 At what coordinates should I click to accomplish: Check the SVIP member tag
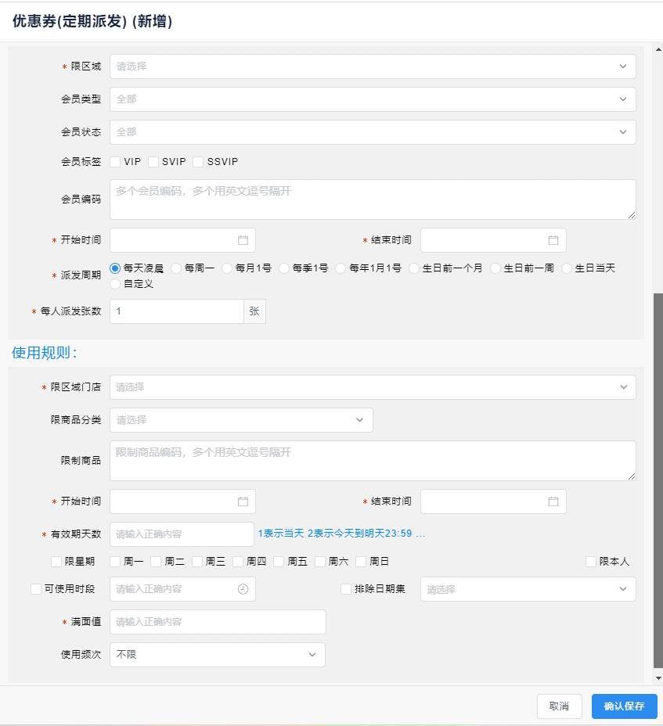click(153, 162)
